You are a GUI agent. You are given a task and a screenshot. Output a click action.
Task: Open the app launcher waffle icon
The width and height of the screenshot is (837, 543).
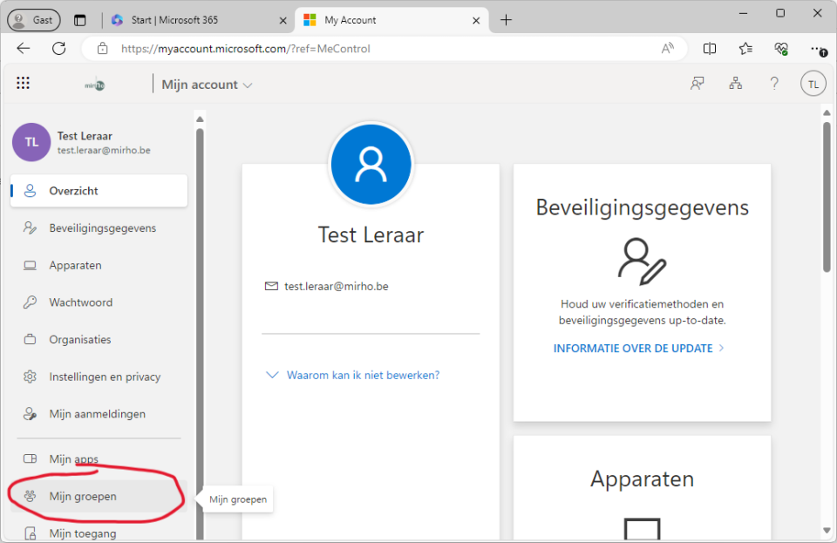[24, 84]
